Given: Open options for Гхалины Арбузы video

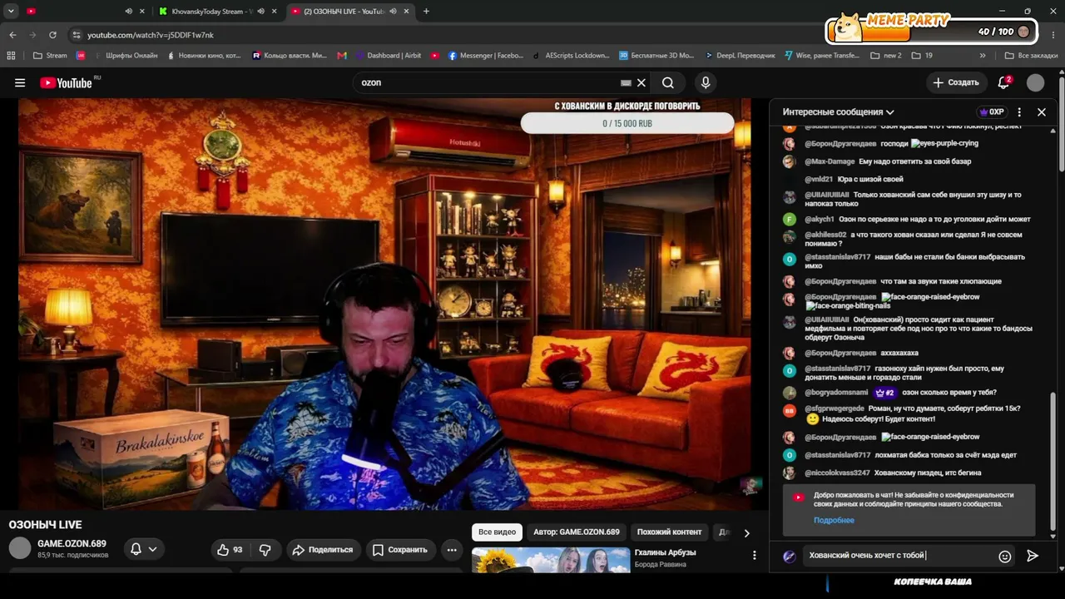Looking at the screenshot, I should 755,555.
